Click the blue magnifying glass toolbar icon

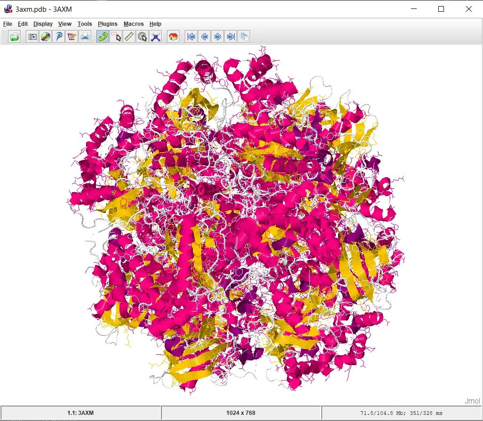pyautogui.click(x=59, y=36)
